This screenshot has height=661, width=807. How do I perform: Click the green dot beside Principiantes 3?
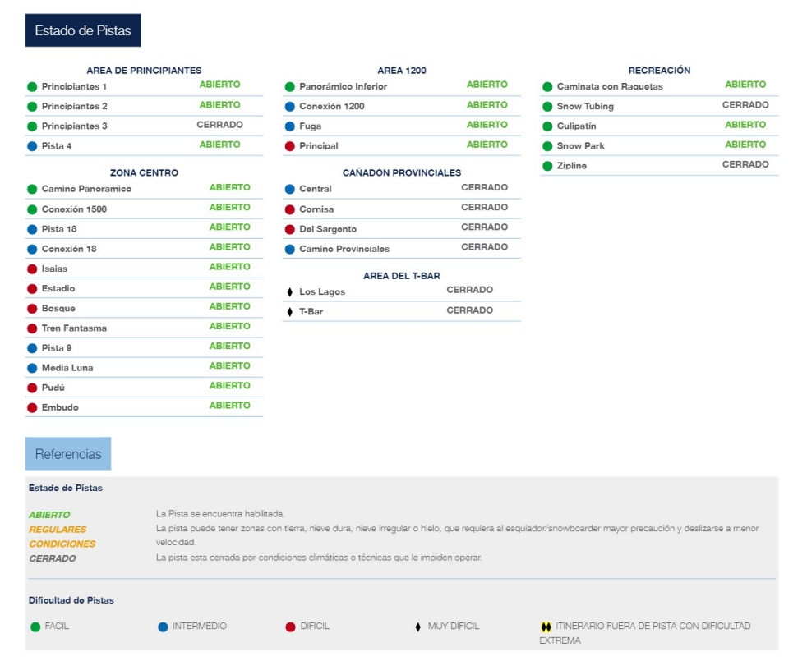32,126
